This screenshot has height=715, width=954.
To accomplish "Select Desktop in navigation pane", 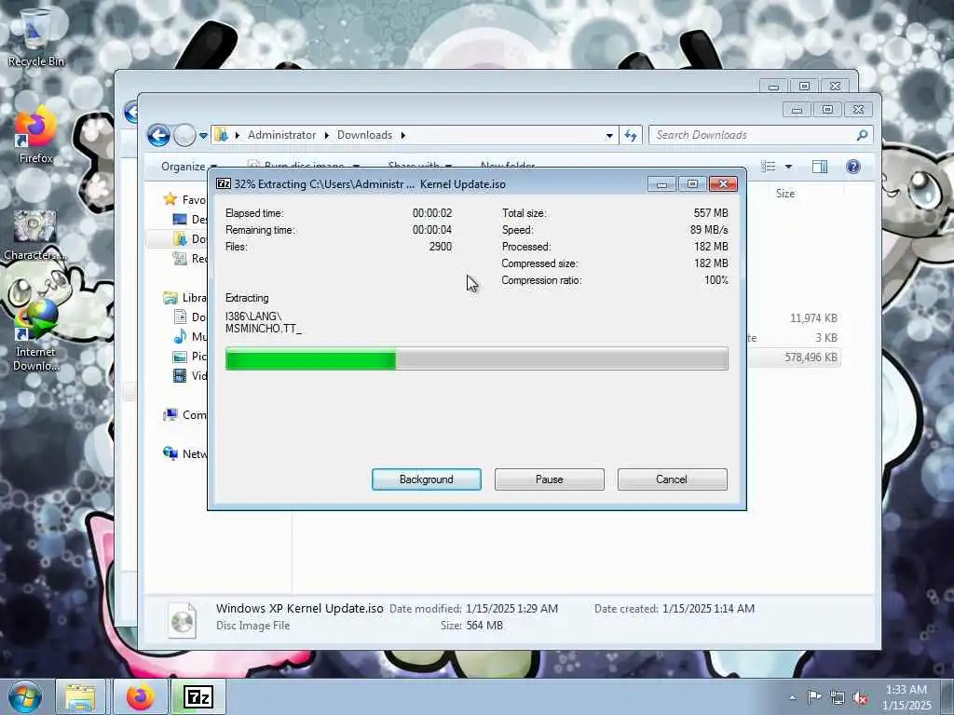I will [x=190, y=220].
